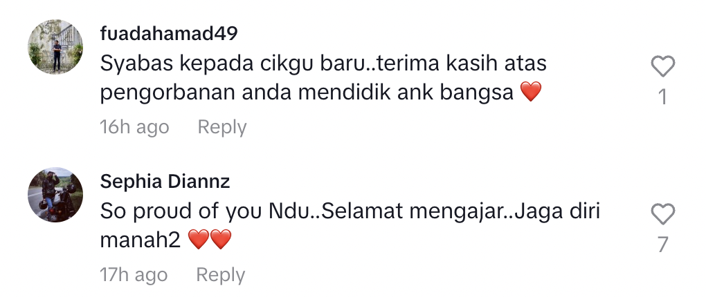
Task: Visit the Sephia Diannz username link
Action: pos(165,182)
